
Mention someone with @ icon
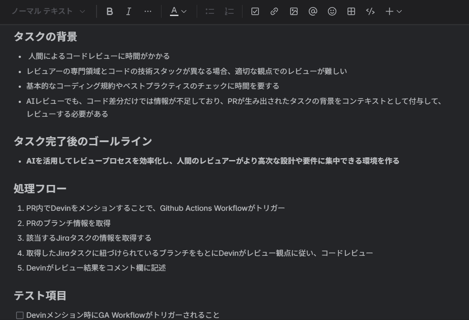coord(313,12)
